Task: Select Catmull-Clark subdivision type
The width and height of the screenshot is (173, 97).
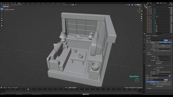Action: click(152, 82)
